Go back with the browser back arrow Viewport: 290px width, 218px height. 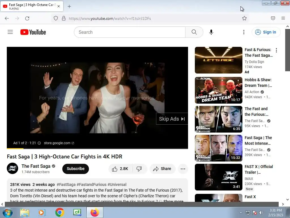[x=7, y=18]
